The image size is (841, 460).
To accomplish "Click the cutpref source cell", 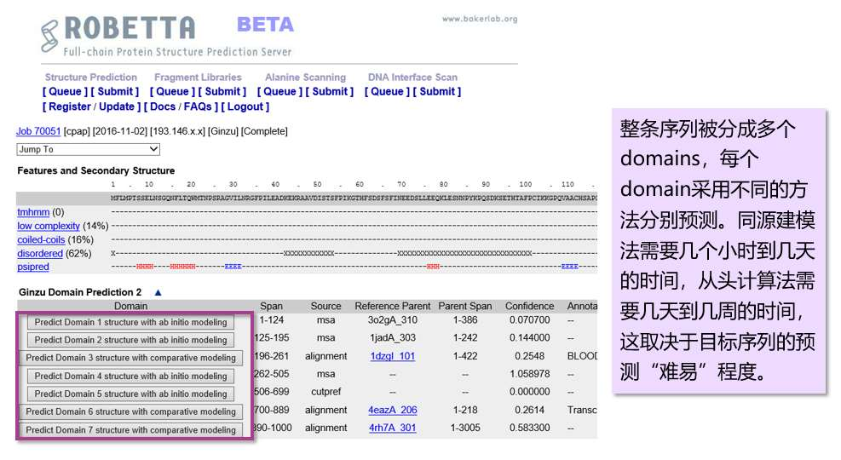I will click(x=326, y=392).
